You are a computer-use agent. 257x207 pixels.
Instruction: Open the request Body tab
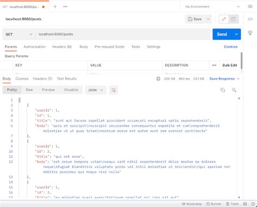(83, 47)
